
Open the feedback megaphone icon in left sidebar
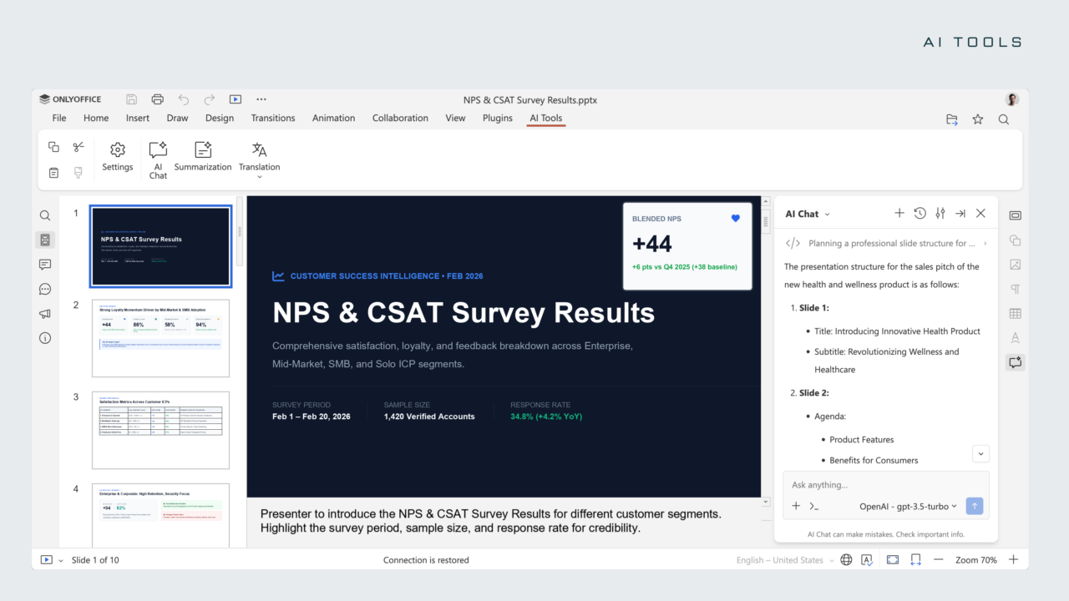coord(45,314)
